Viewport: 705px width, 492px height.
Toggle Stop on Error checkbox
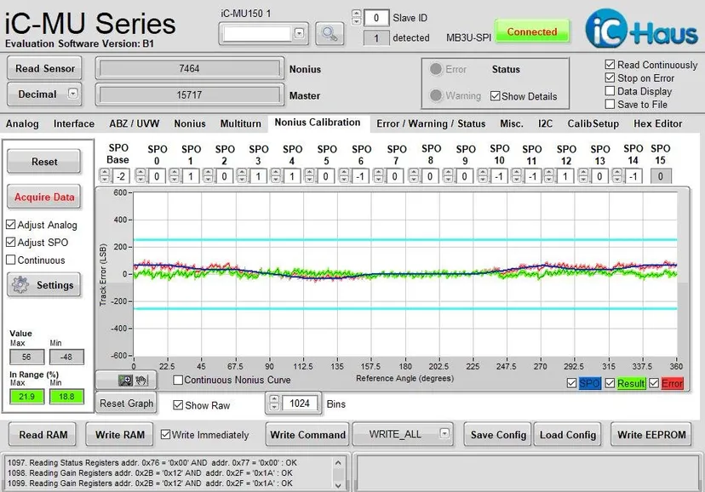click(610, 77)
